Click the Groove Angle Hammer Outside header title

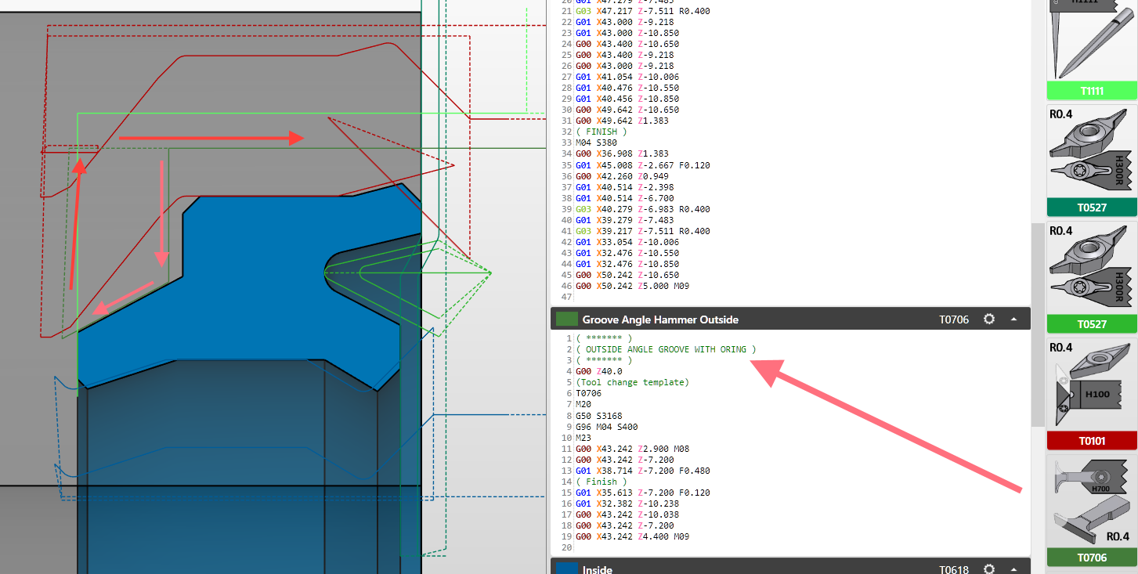click(660, 319)
